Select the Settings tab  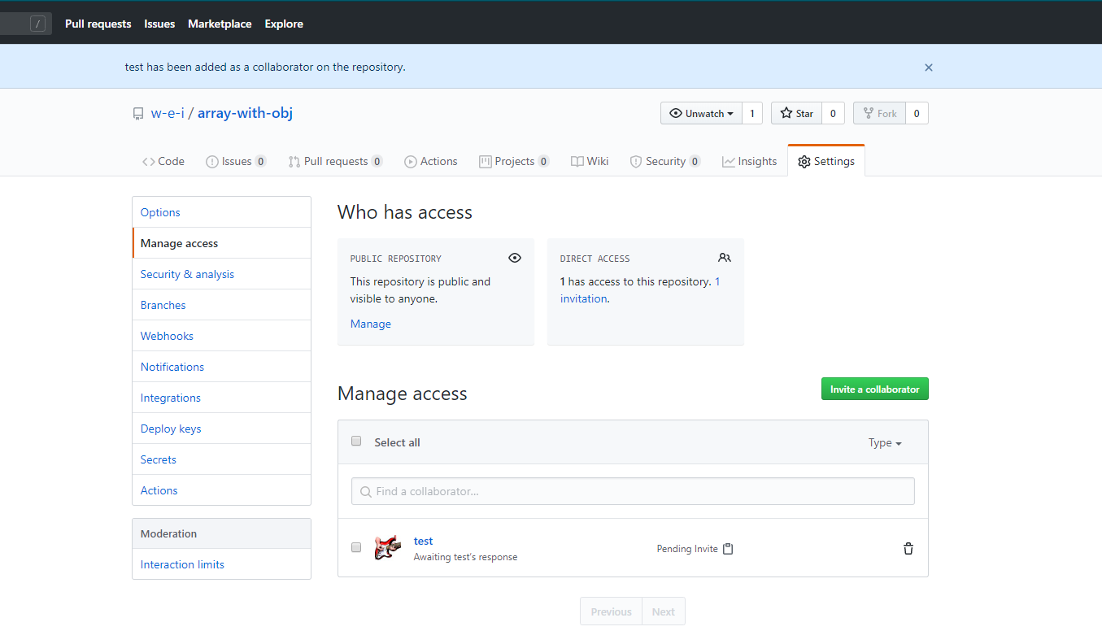click(x=826, y=161)
